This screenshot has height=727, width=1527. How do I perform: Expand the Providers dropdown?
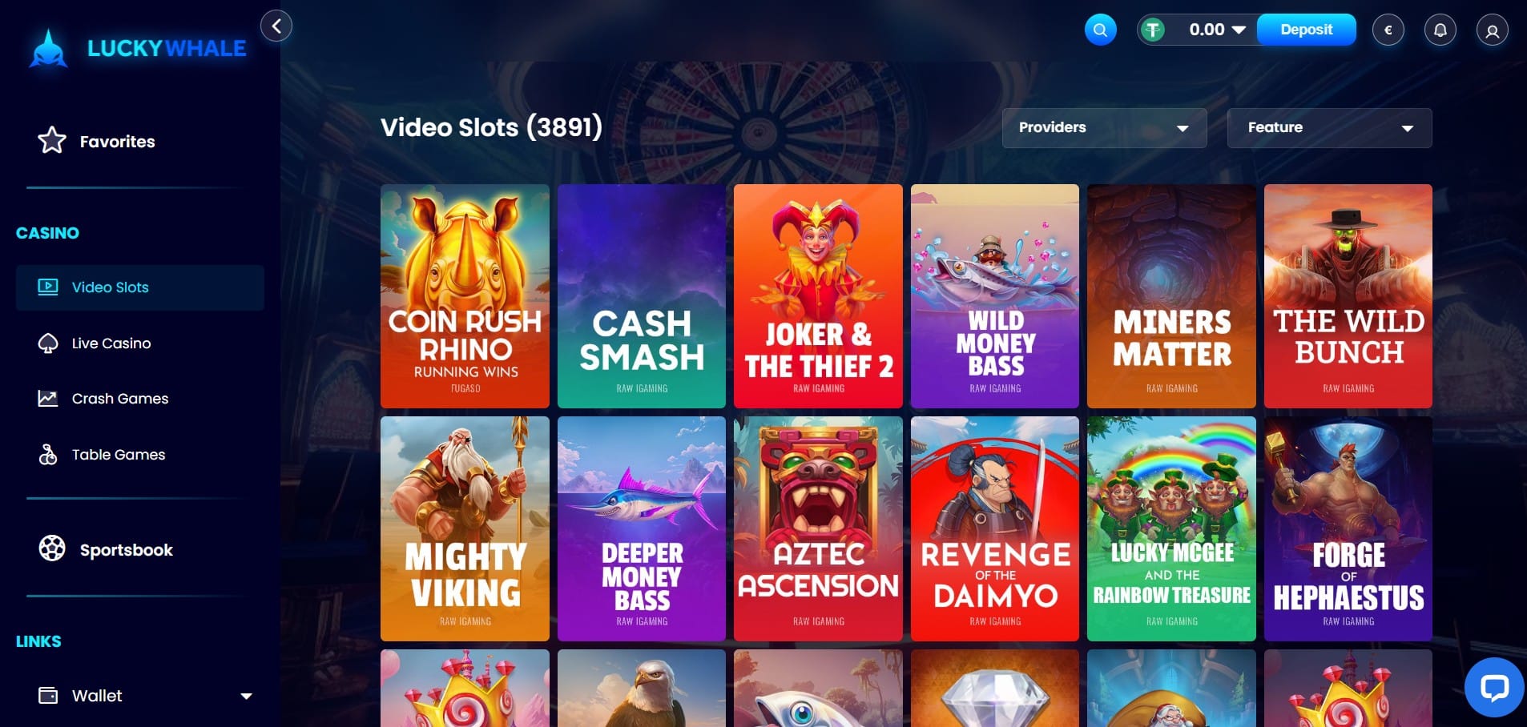pos(1104,128)
